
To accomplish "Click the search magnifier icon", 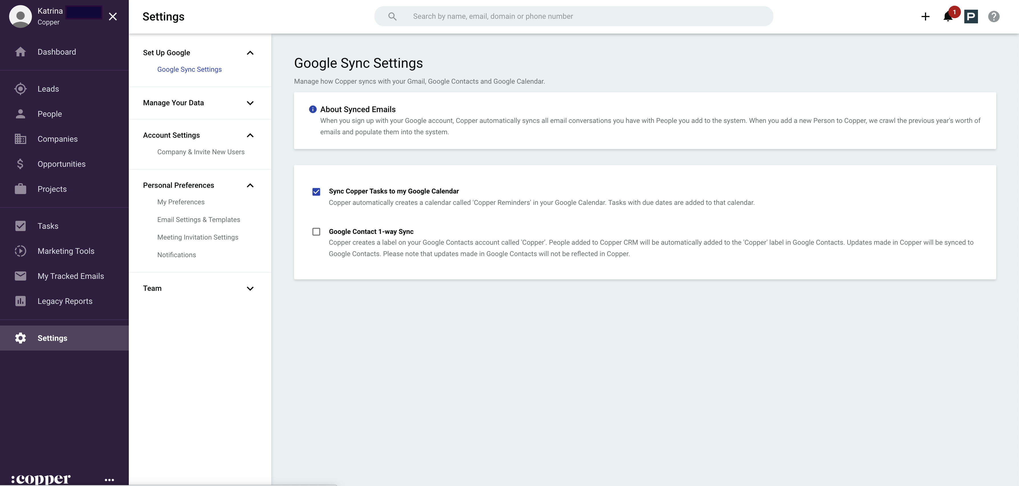I will pos(392,16).
